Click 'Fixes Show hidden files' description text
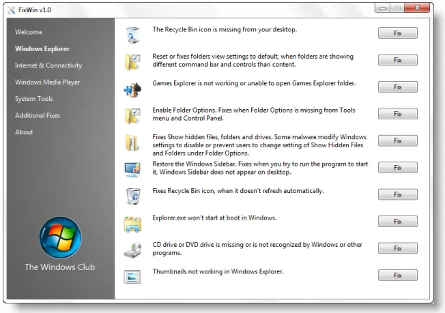This screenshot has height=313, width=445. (259, 145)
